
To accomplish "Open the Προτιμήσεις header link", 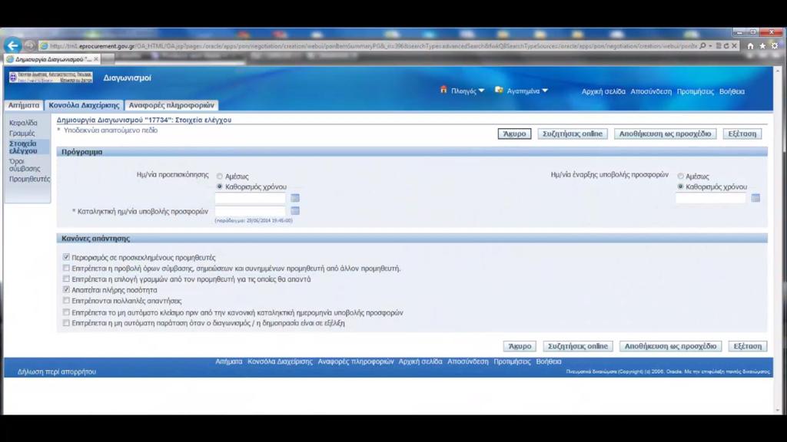I will click(695, 91).
